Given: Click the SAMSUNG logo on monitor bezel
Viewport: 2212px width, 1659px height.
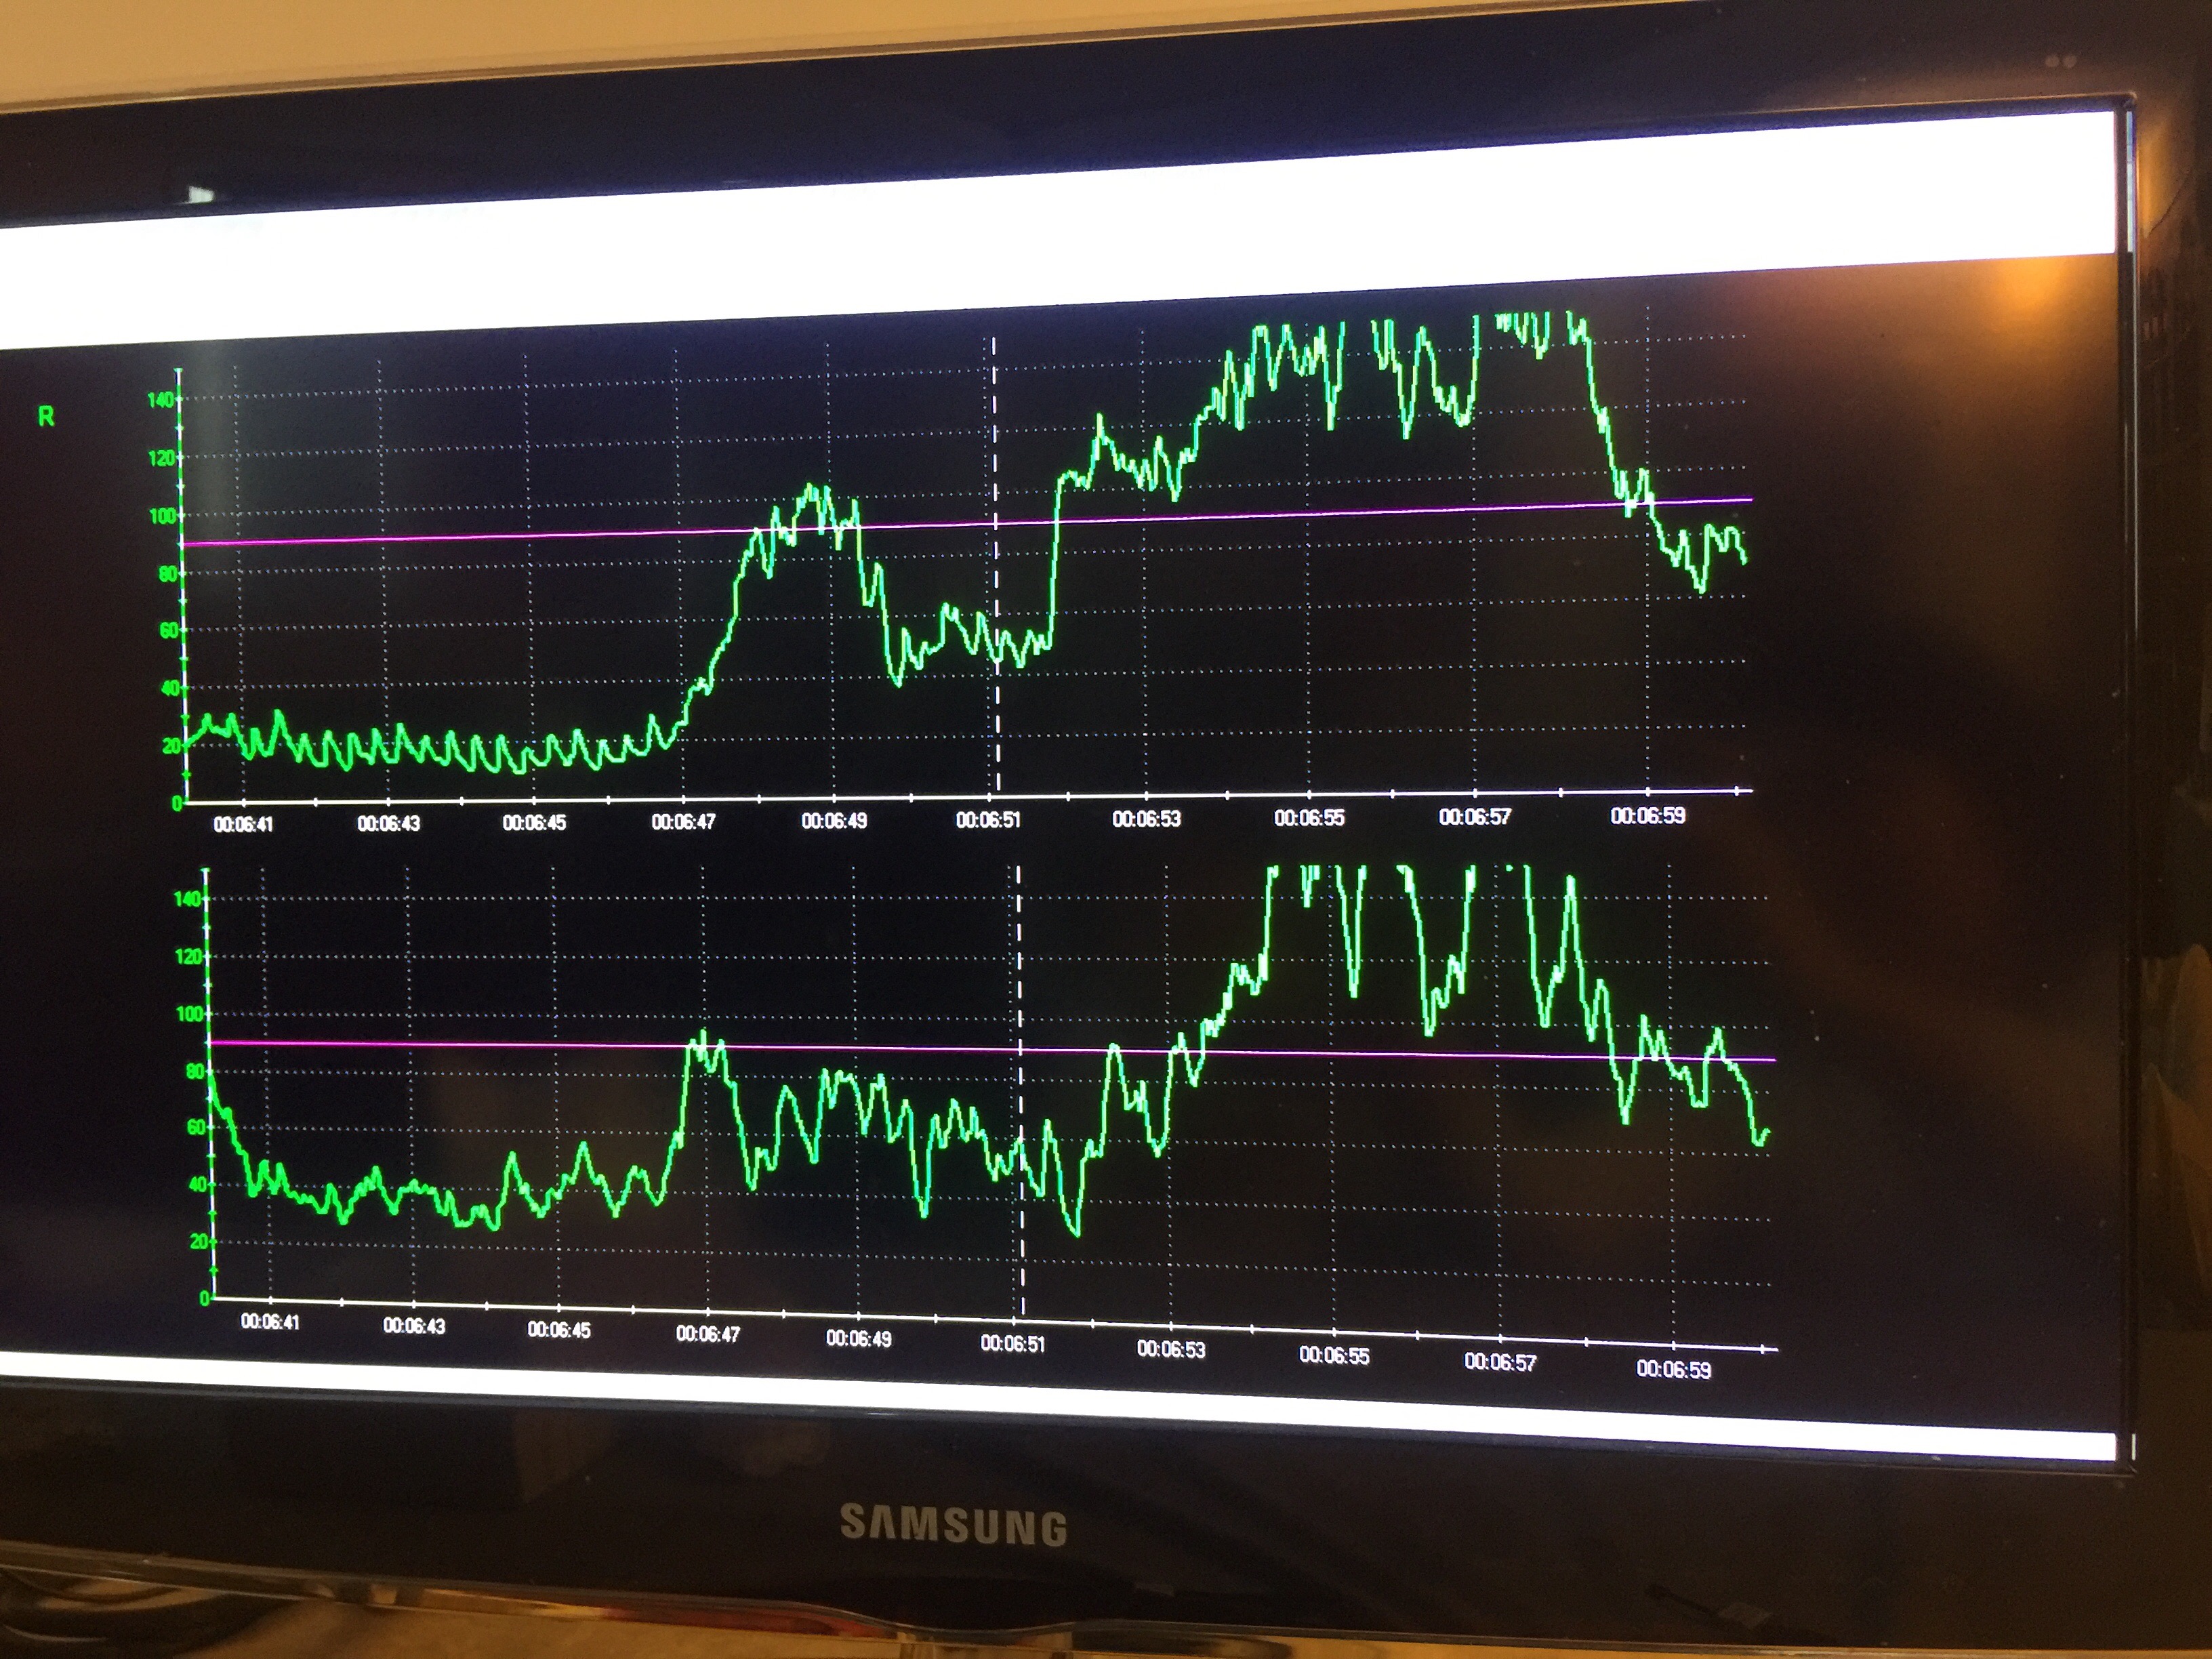Looking at the screenshot, I should click(953, 1525).
